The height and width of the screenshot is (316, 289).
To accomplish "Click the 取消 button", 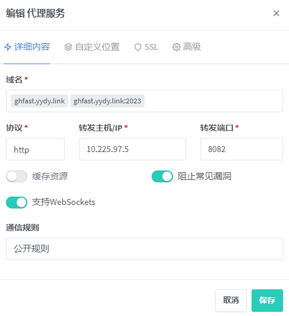I will 231,301.
